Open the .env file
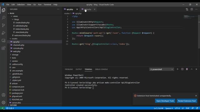 pos(14,68)
